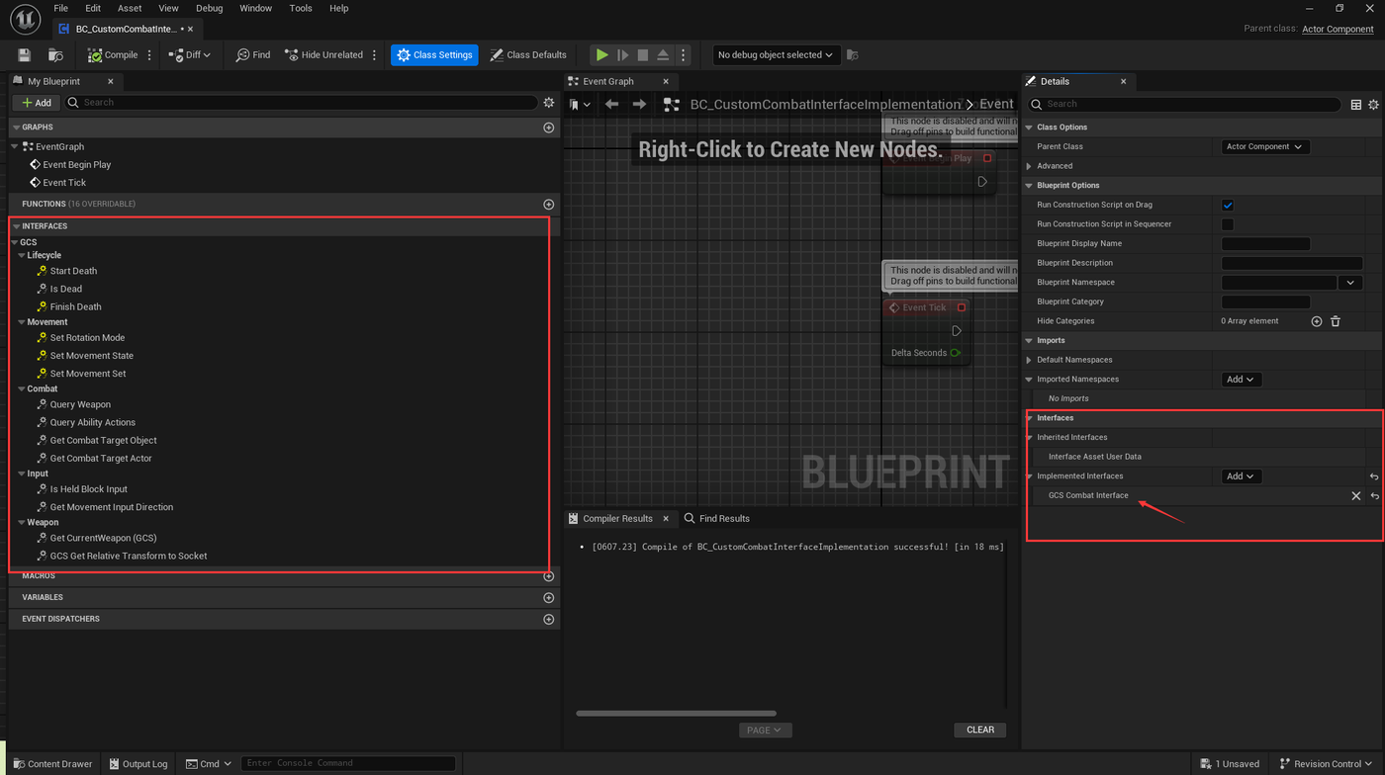Click the Compiler Results horizontal scrollbar
Screen dimensions: 1385x775
tap(676, 713)
